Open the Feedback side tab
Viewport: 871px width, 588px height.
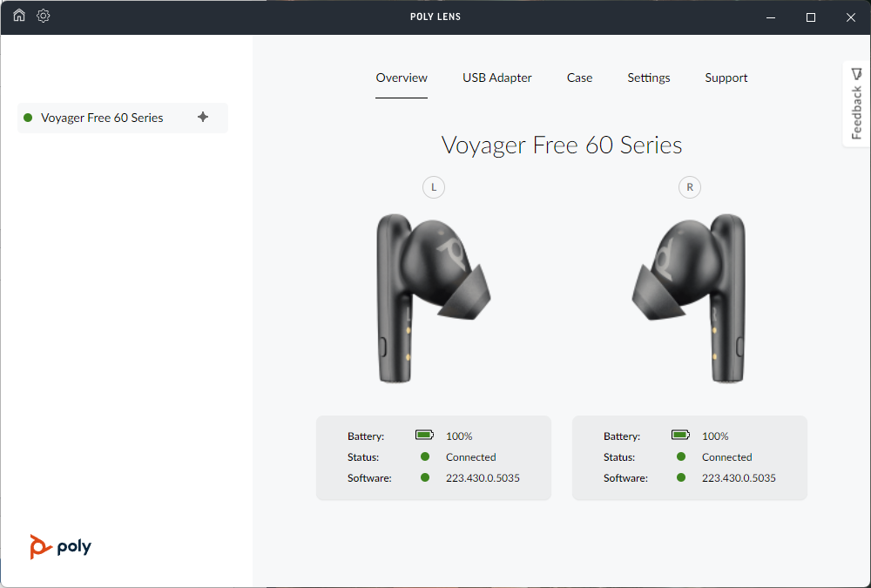pyautogui.click(x=856, y=104)
